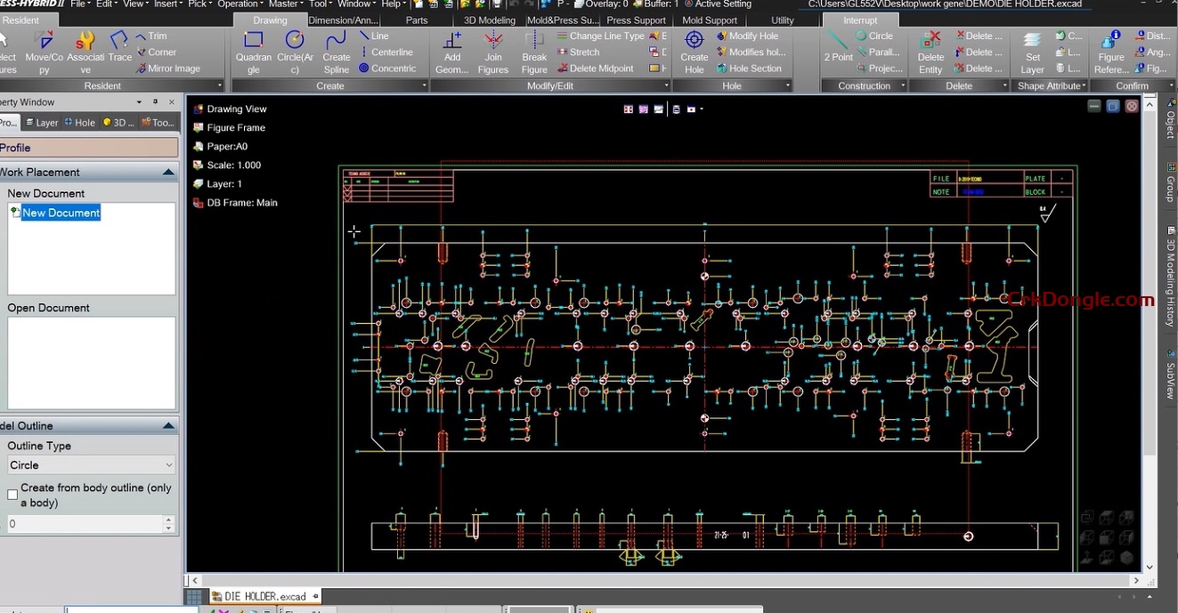This screenshot has width=1178, height=613.
Task: Click the New Document entry
Action: [x=62, y=213]
